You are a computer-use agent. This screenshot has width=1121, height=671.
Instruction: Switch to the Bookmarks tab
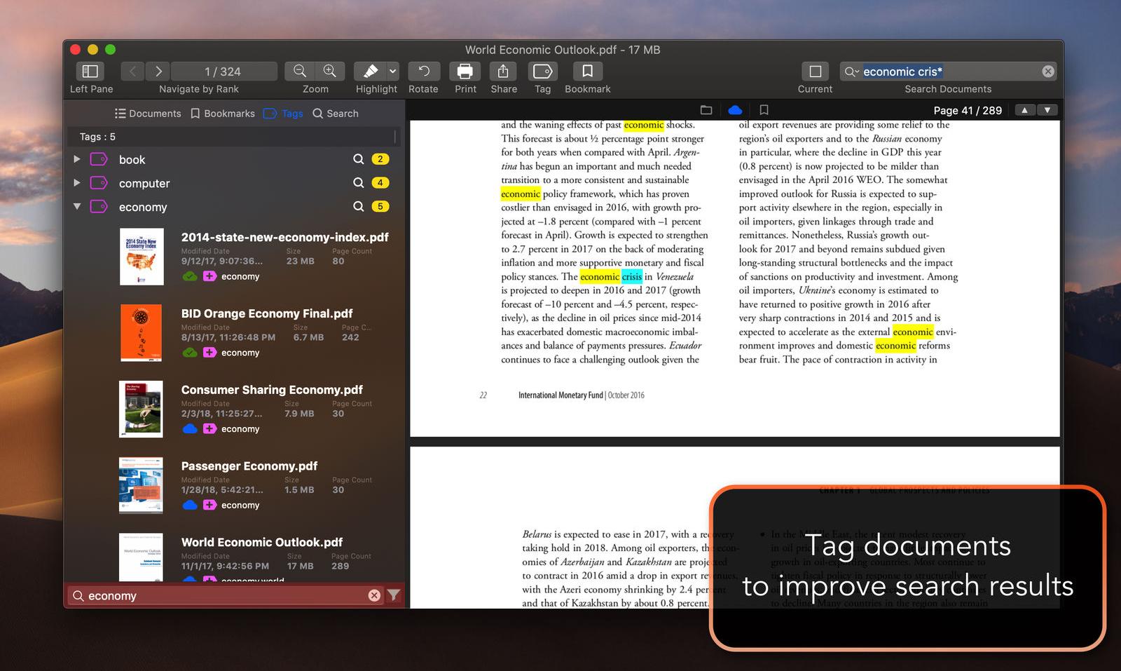(223, 114)
